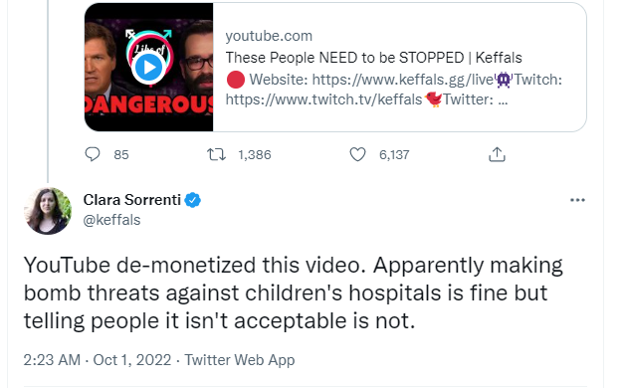The width and height of the screenshot is (623, 388).
Task: Open the three-dot more options menu
Action: coord(577,200)
